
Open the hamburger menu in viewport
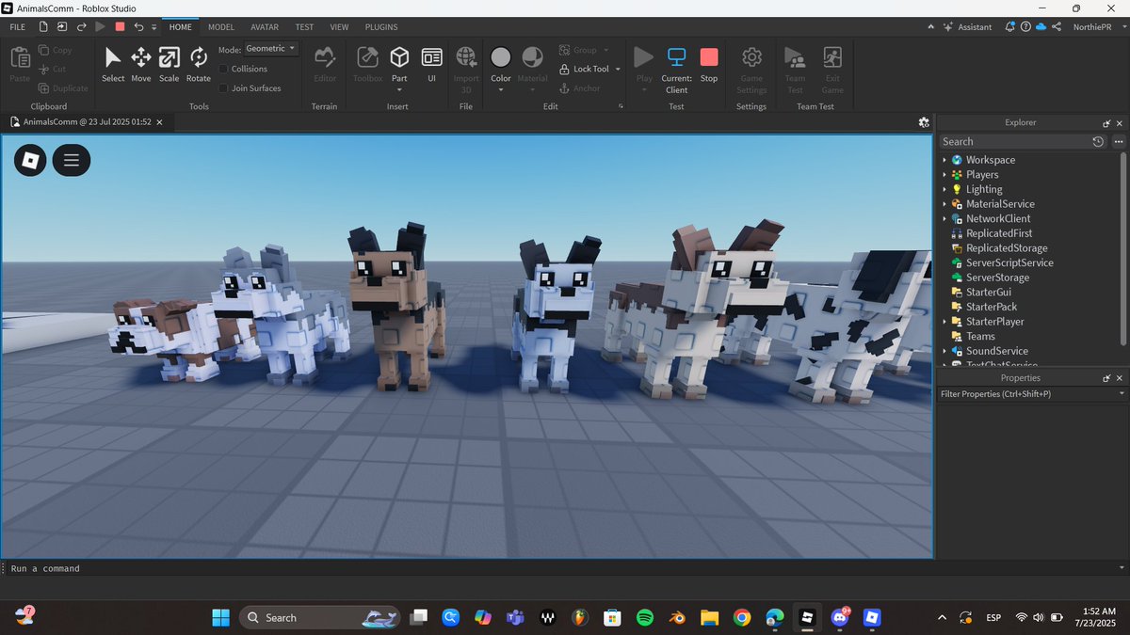[72, 160]
